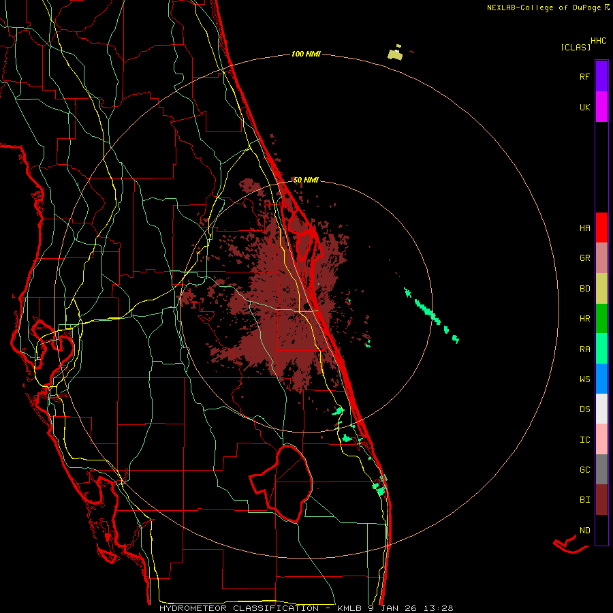Click the HR legend label text
Screen dimensions: 613x613
(x=584, y=319)
